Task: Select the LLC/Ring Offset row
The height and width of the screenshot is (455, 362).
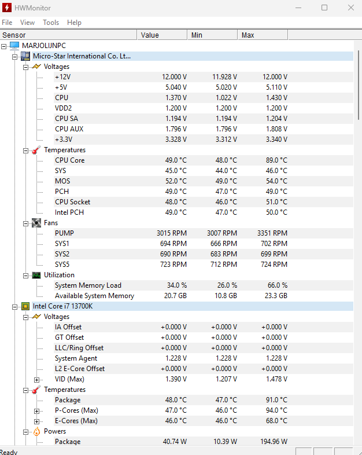Action: coord(204,348)
